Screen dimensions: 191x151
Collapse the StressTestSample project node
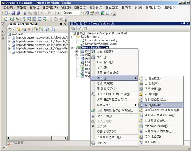pyautogui.click(x=72, y=47)
